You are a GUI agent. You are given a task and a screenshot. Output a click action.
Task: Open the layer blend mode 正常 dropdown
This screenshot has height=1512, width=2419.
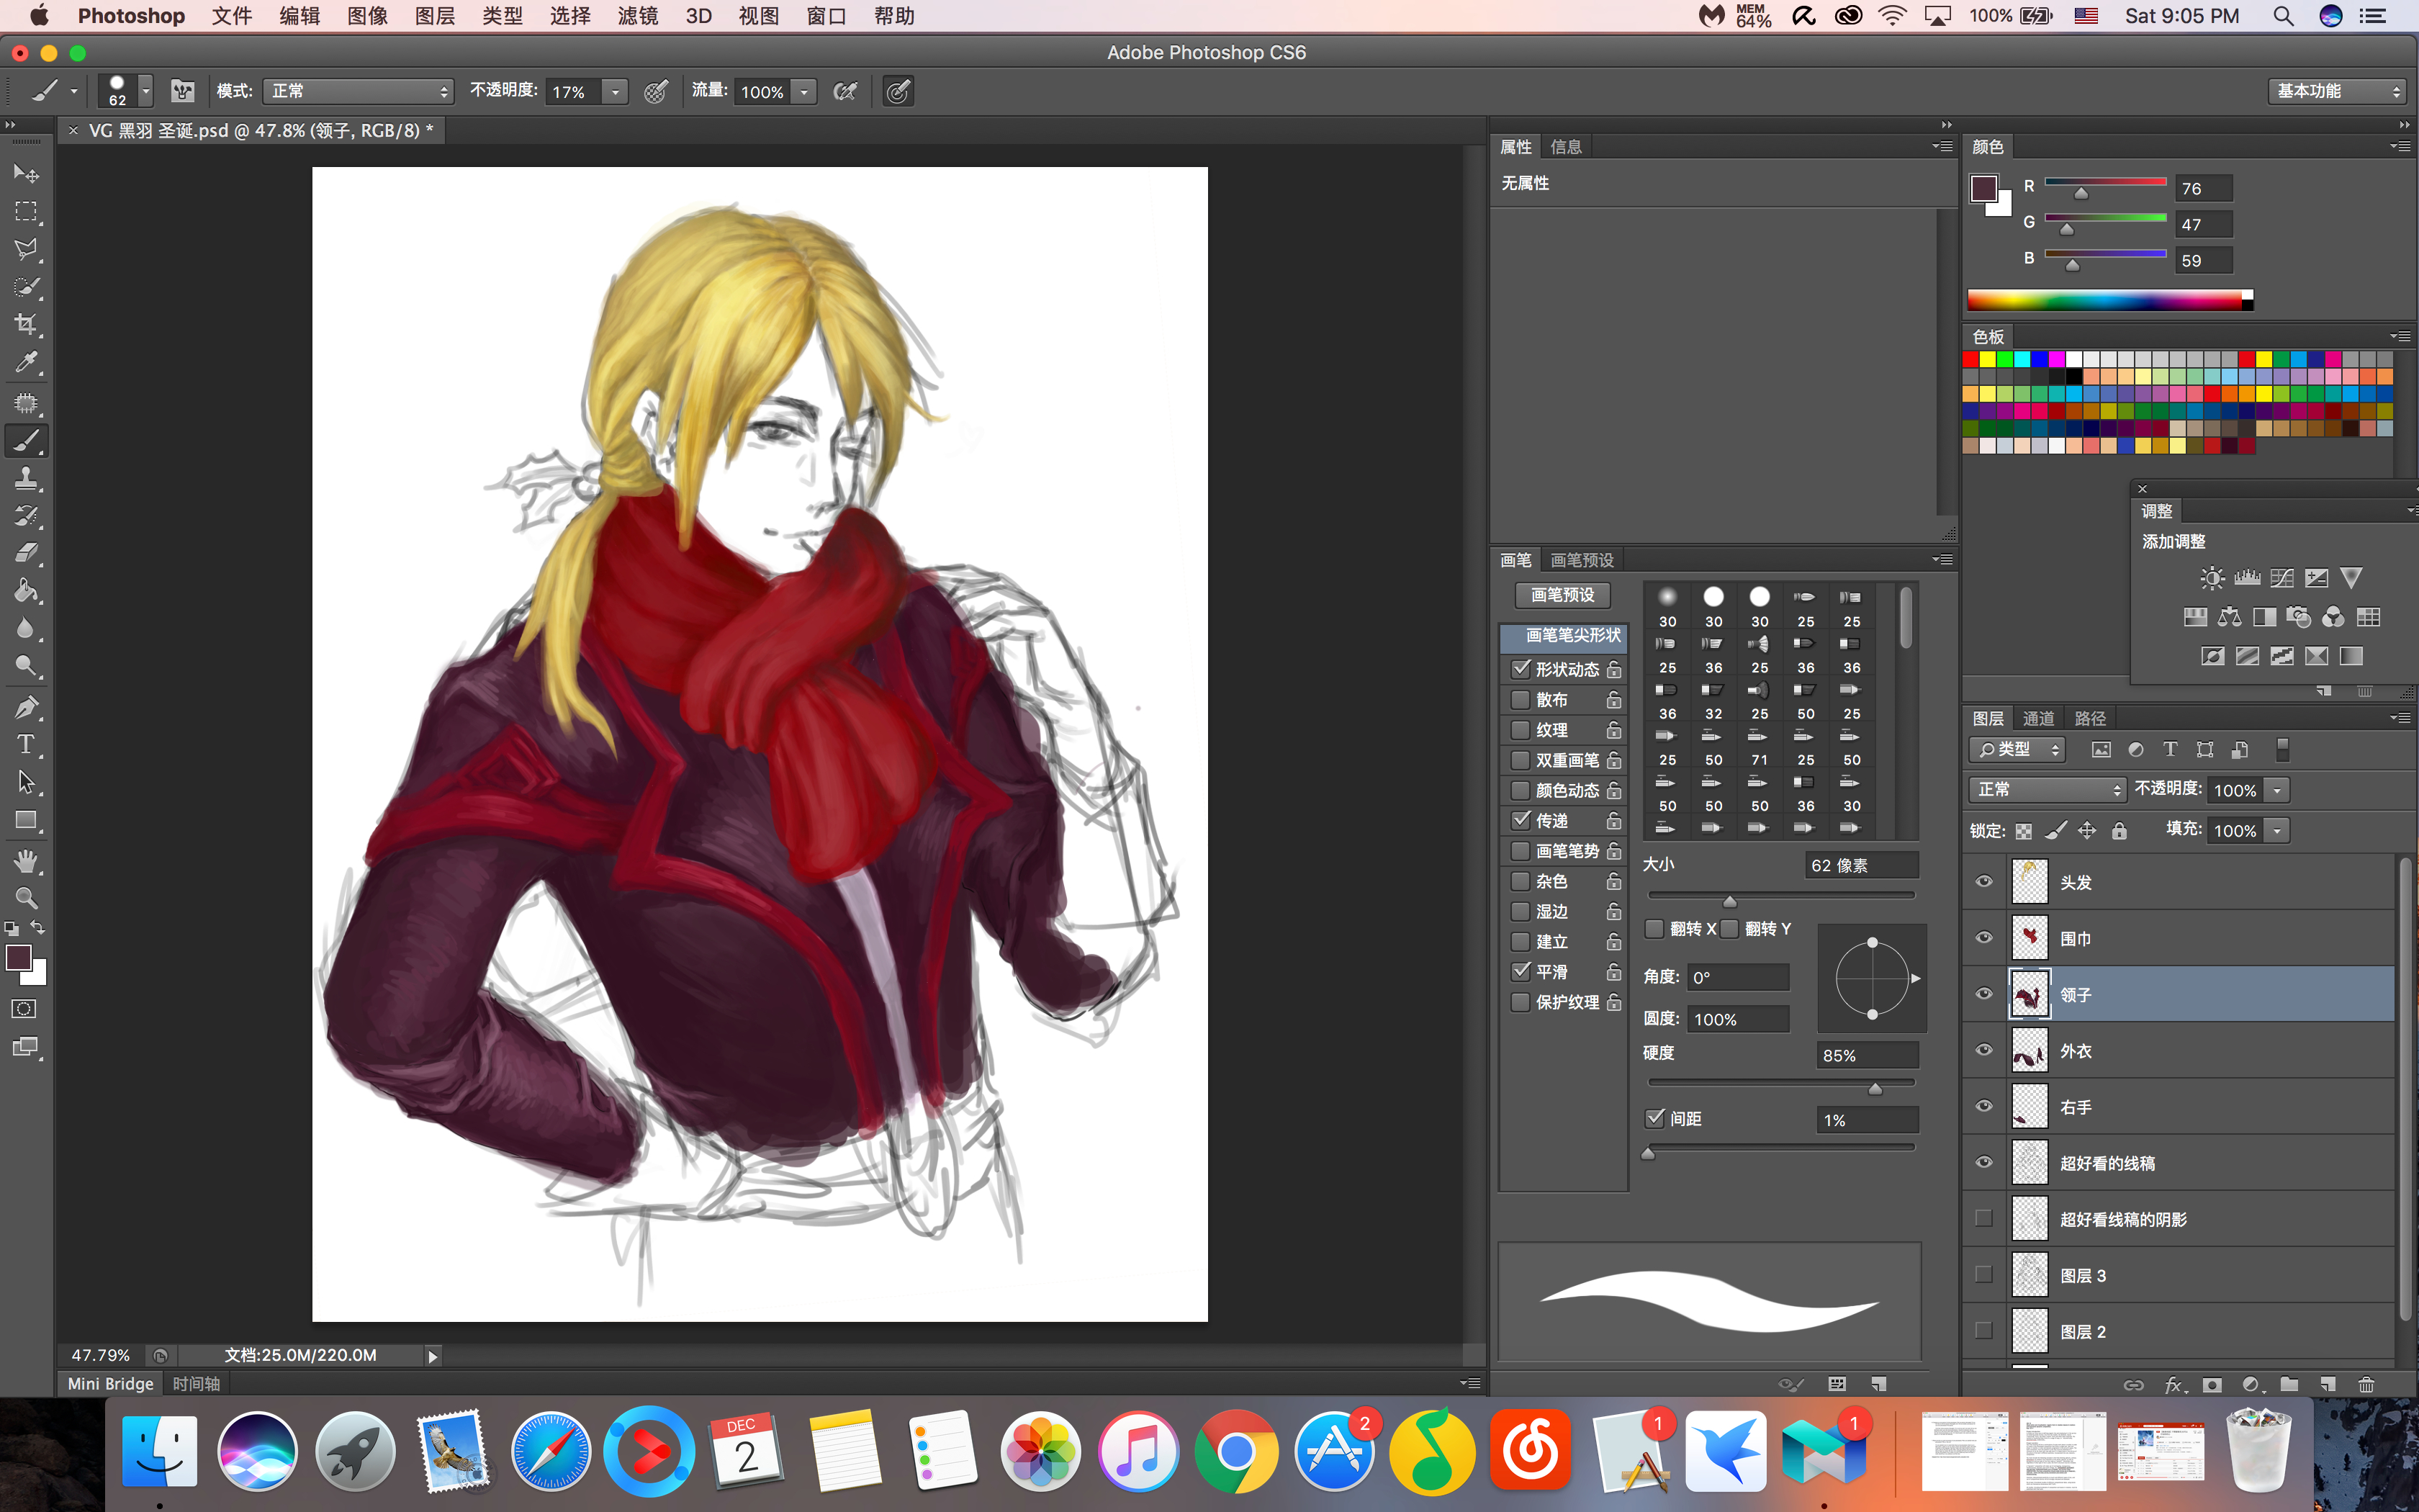click(2046, 790)
